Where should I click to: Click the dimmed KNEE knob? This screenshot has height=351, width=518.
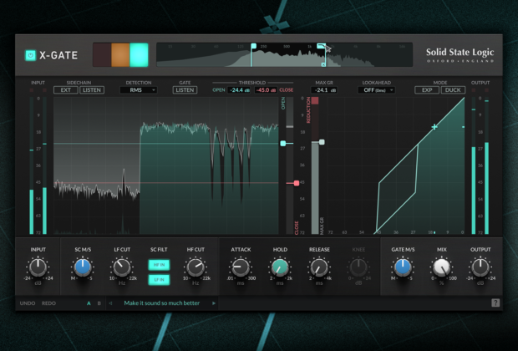coord(358,267)
